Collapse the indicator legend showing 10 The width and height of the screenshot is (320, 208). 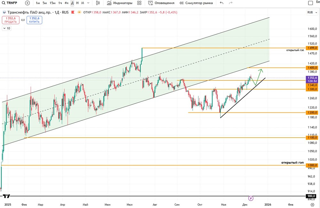pyautogui.click(x=6, y=28)
